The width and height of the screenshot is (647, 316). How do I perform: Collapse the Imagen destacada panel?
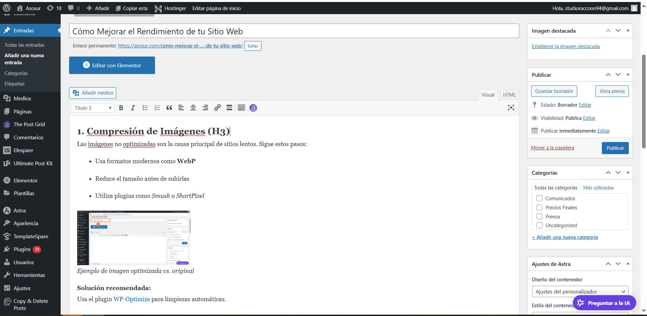coord(628,31)
